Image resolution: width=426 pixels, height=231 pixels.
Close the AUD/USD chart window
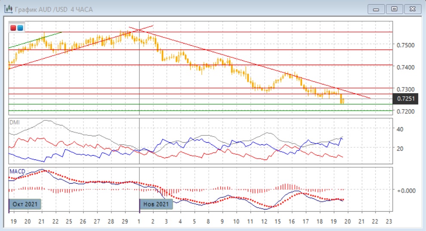point(411,9)
